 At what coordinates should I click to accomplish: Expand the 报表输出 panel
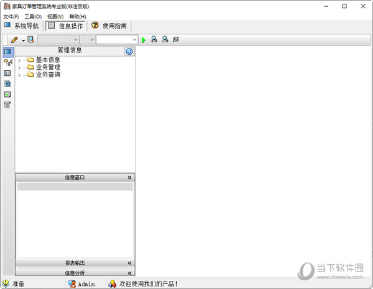[x=129, y=263]
